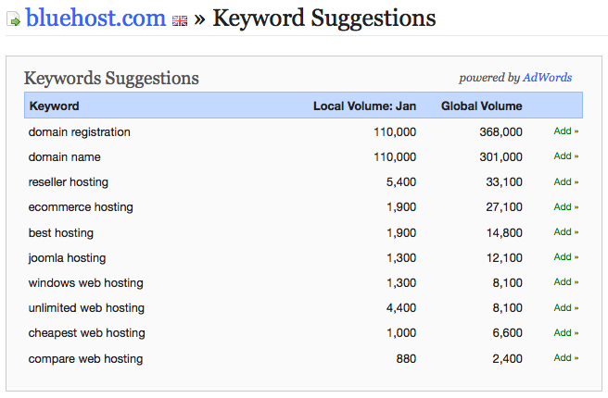The height and width of the screenshot is (398, 608).
Task: Add the 'best hosting' keyword
Action: coord(566,232)
